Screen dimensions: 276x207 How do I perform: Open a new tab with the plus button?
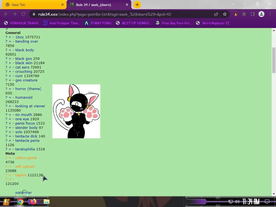pyautogui.click(x=137, y=5)
